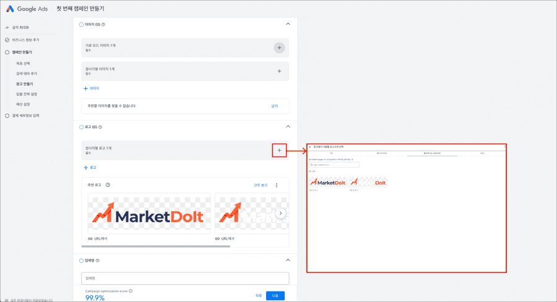The height and width of the screenshot is (302, 557).
Task: Click the 실적 최대화 trend icon in sidebar
Action: [7, 27]
